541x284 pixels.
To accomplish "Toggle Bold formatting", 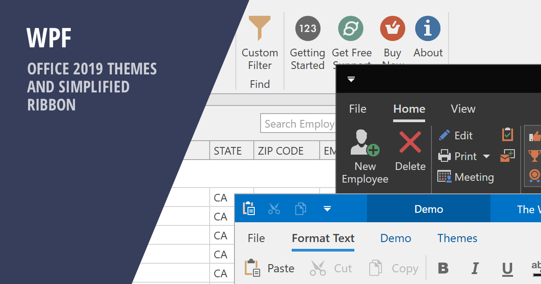I will [443, 268].
